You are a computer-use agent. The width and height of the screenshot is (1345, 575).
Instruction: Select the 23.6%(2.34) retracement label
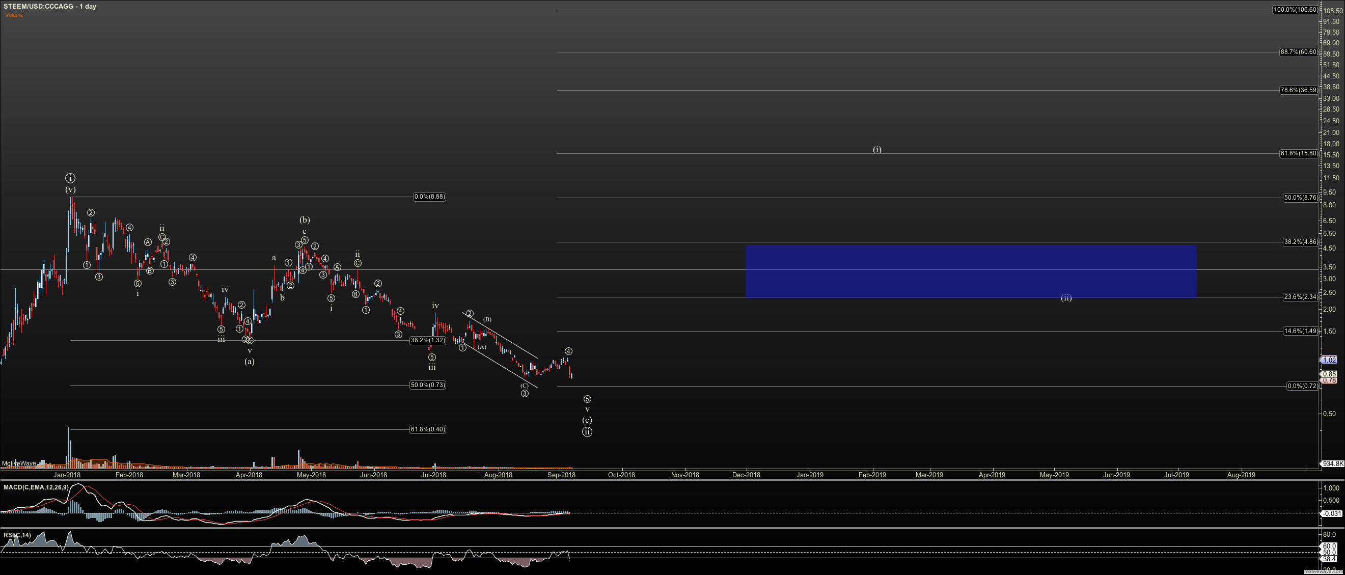pyautogui.click(x=1300, y=296)
